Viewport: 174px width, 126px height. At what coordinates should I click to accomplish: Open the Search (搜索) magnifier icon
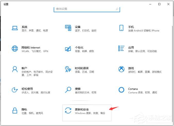pyautogui.click(x=68, y=90)
